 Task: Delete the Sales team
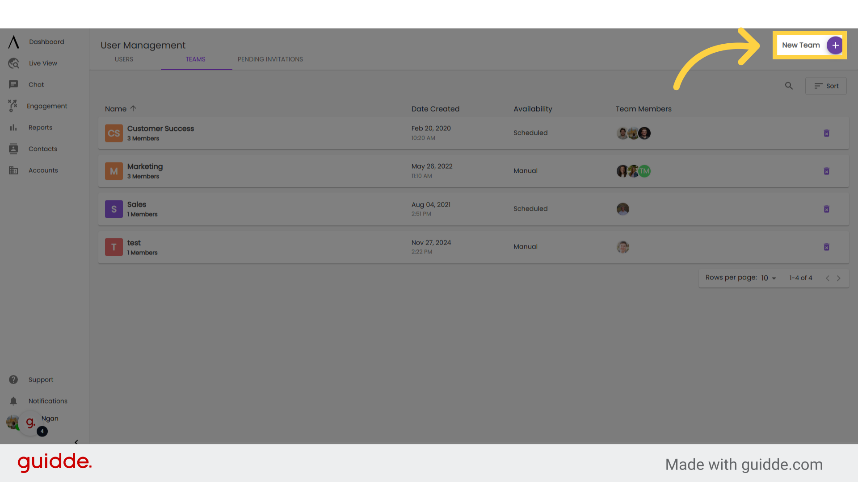826,209
